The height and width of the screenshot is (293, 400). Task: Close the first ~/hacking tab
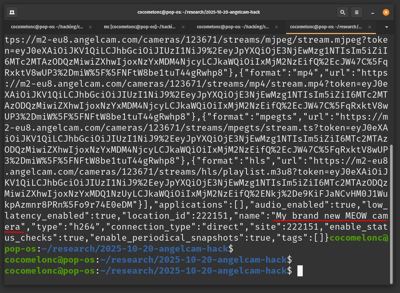pos(91,27)
